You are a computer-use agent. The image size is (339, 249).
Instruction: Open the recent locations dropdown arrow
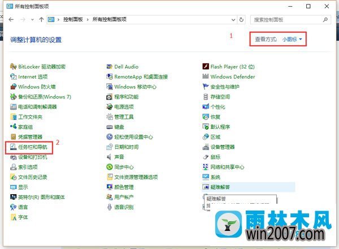pos(32,20)
